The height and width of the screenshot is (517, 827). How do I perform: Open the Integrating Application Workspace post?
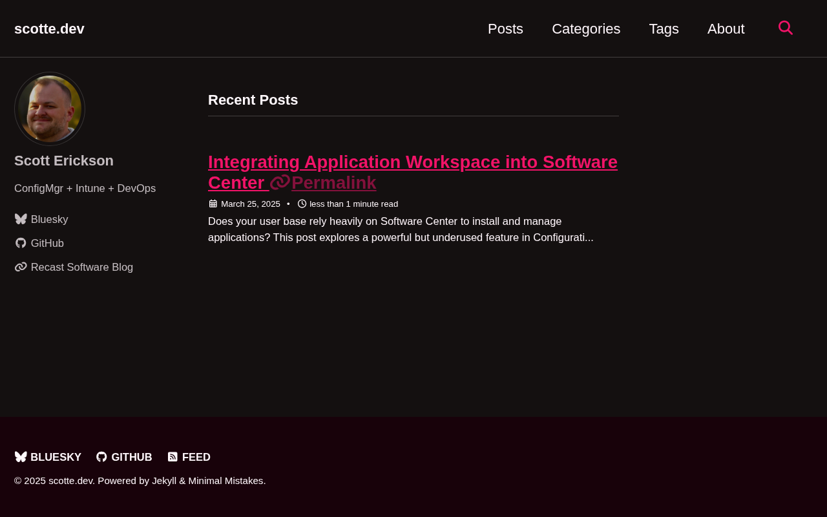pos(413,172)
